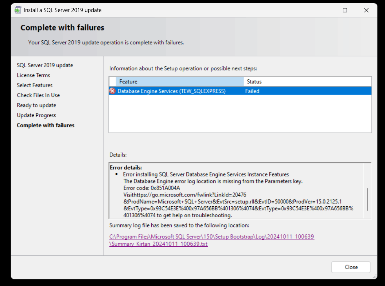Click the 'Summary_Kirtan' log filename link
The width and height of the screenshot is (385, 286).
click(x=158, y=244)
